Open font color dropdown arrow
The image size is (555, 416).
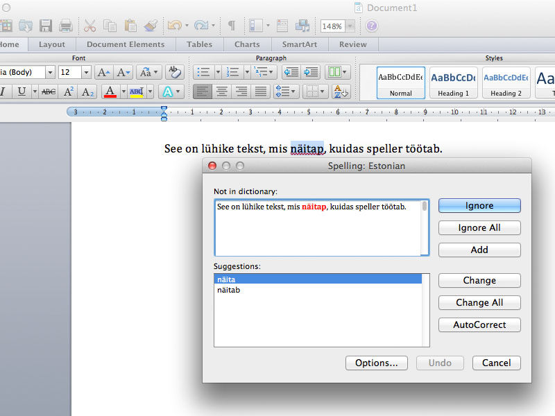click(123, 92)
